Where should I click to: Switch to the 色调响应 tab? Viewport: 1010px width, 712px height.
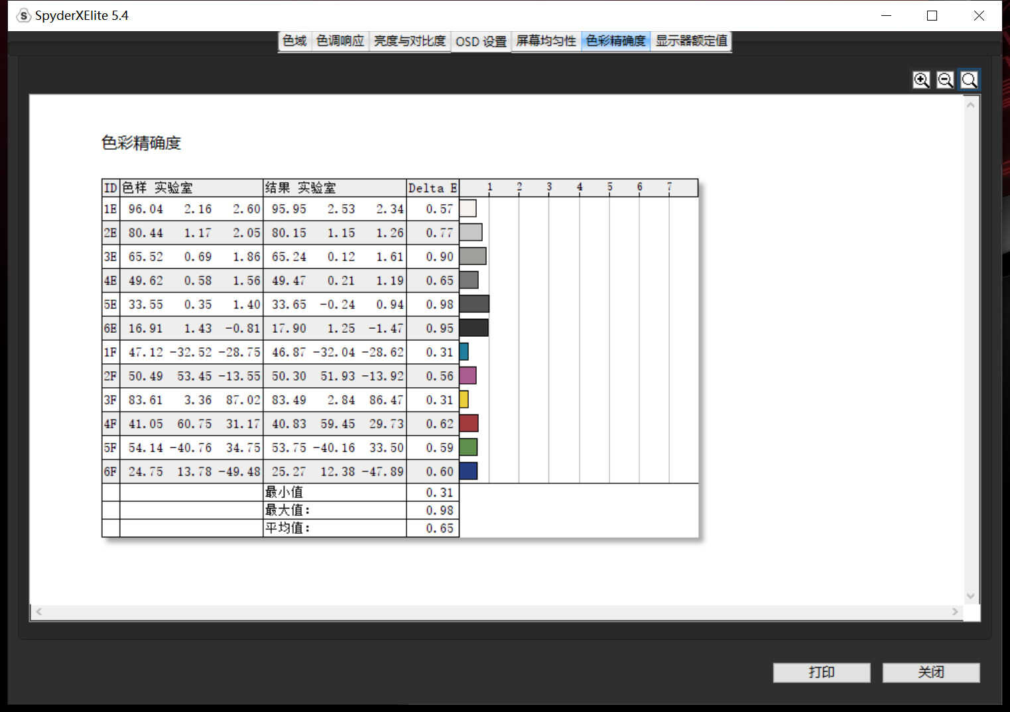(340, 41)
